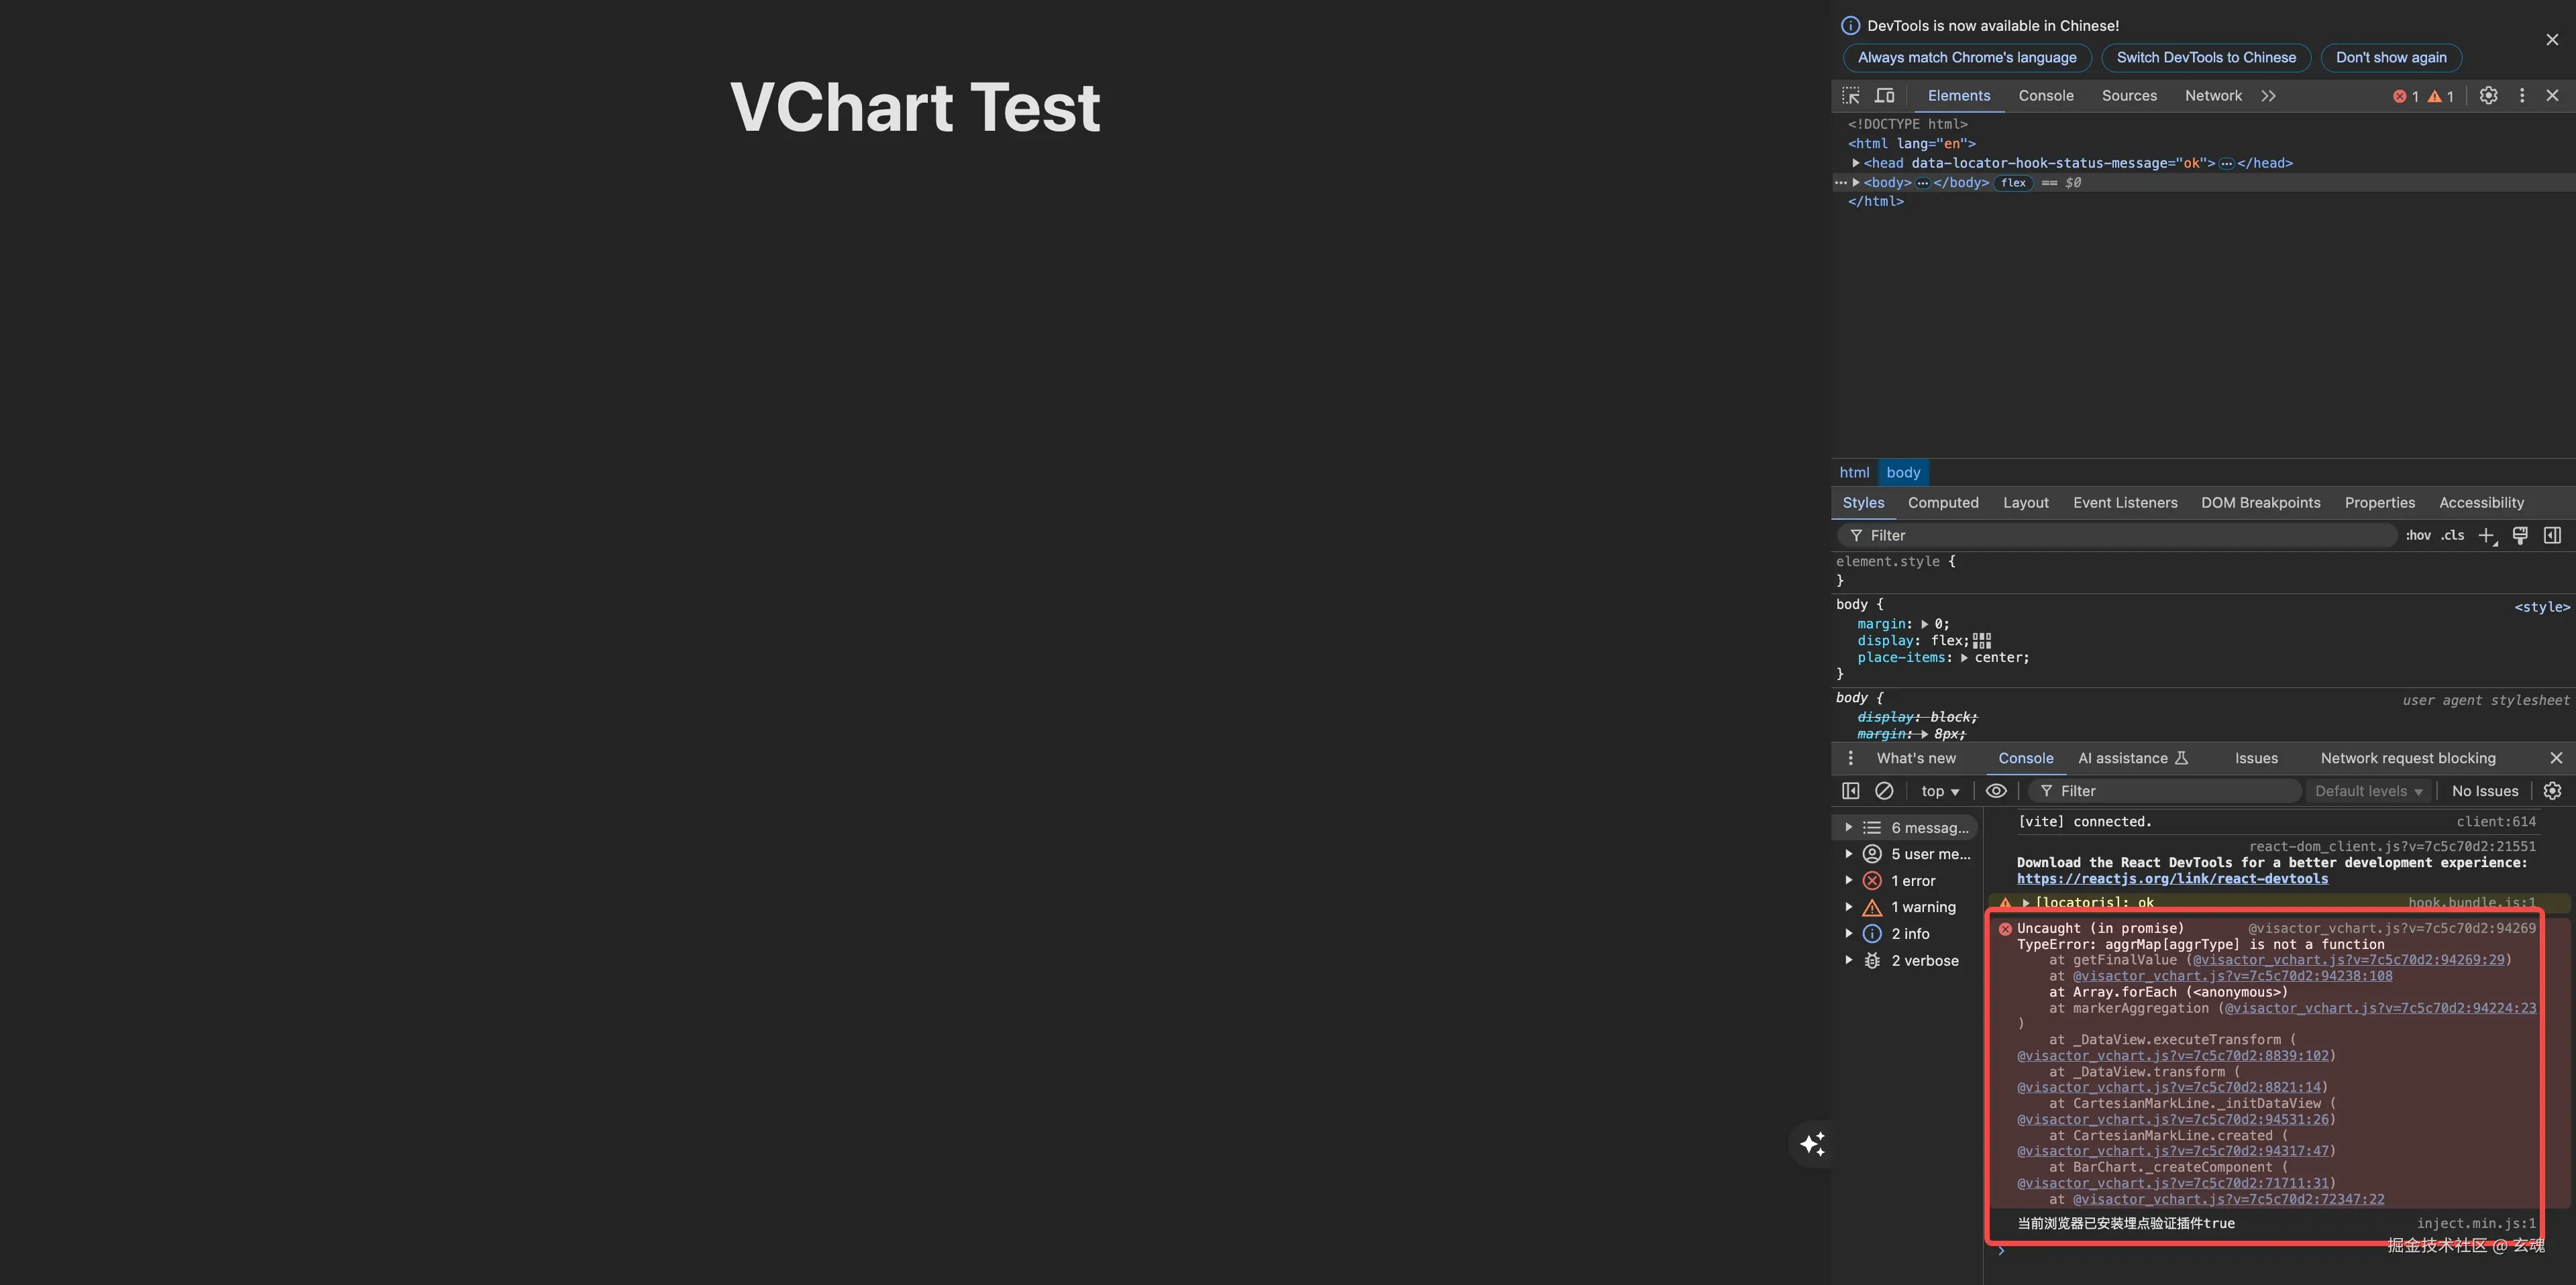Expand the head element node
The width and height of the screenshot is (2576, 1285).
tap(1856, 163)
